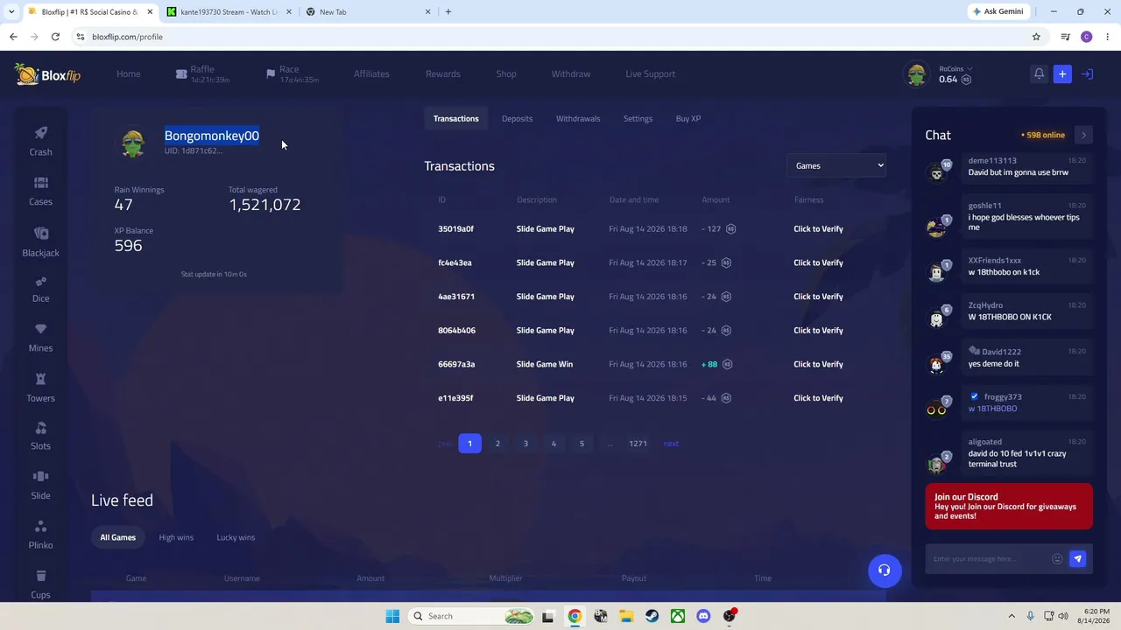Viewport: 1121px width, 630px height.
Task: Bookmark this page with the star icon
Action: 1036,37
